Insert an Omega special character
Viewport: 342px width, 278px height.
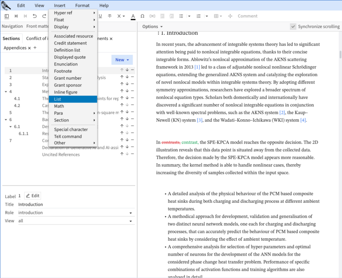(x=142, y=16)
